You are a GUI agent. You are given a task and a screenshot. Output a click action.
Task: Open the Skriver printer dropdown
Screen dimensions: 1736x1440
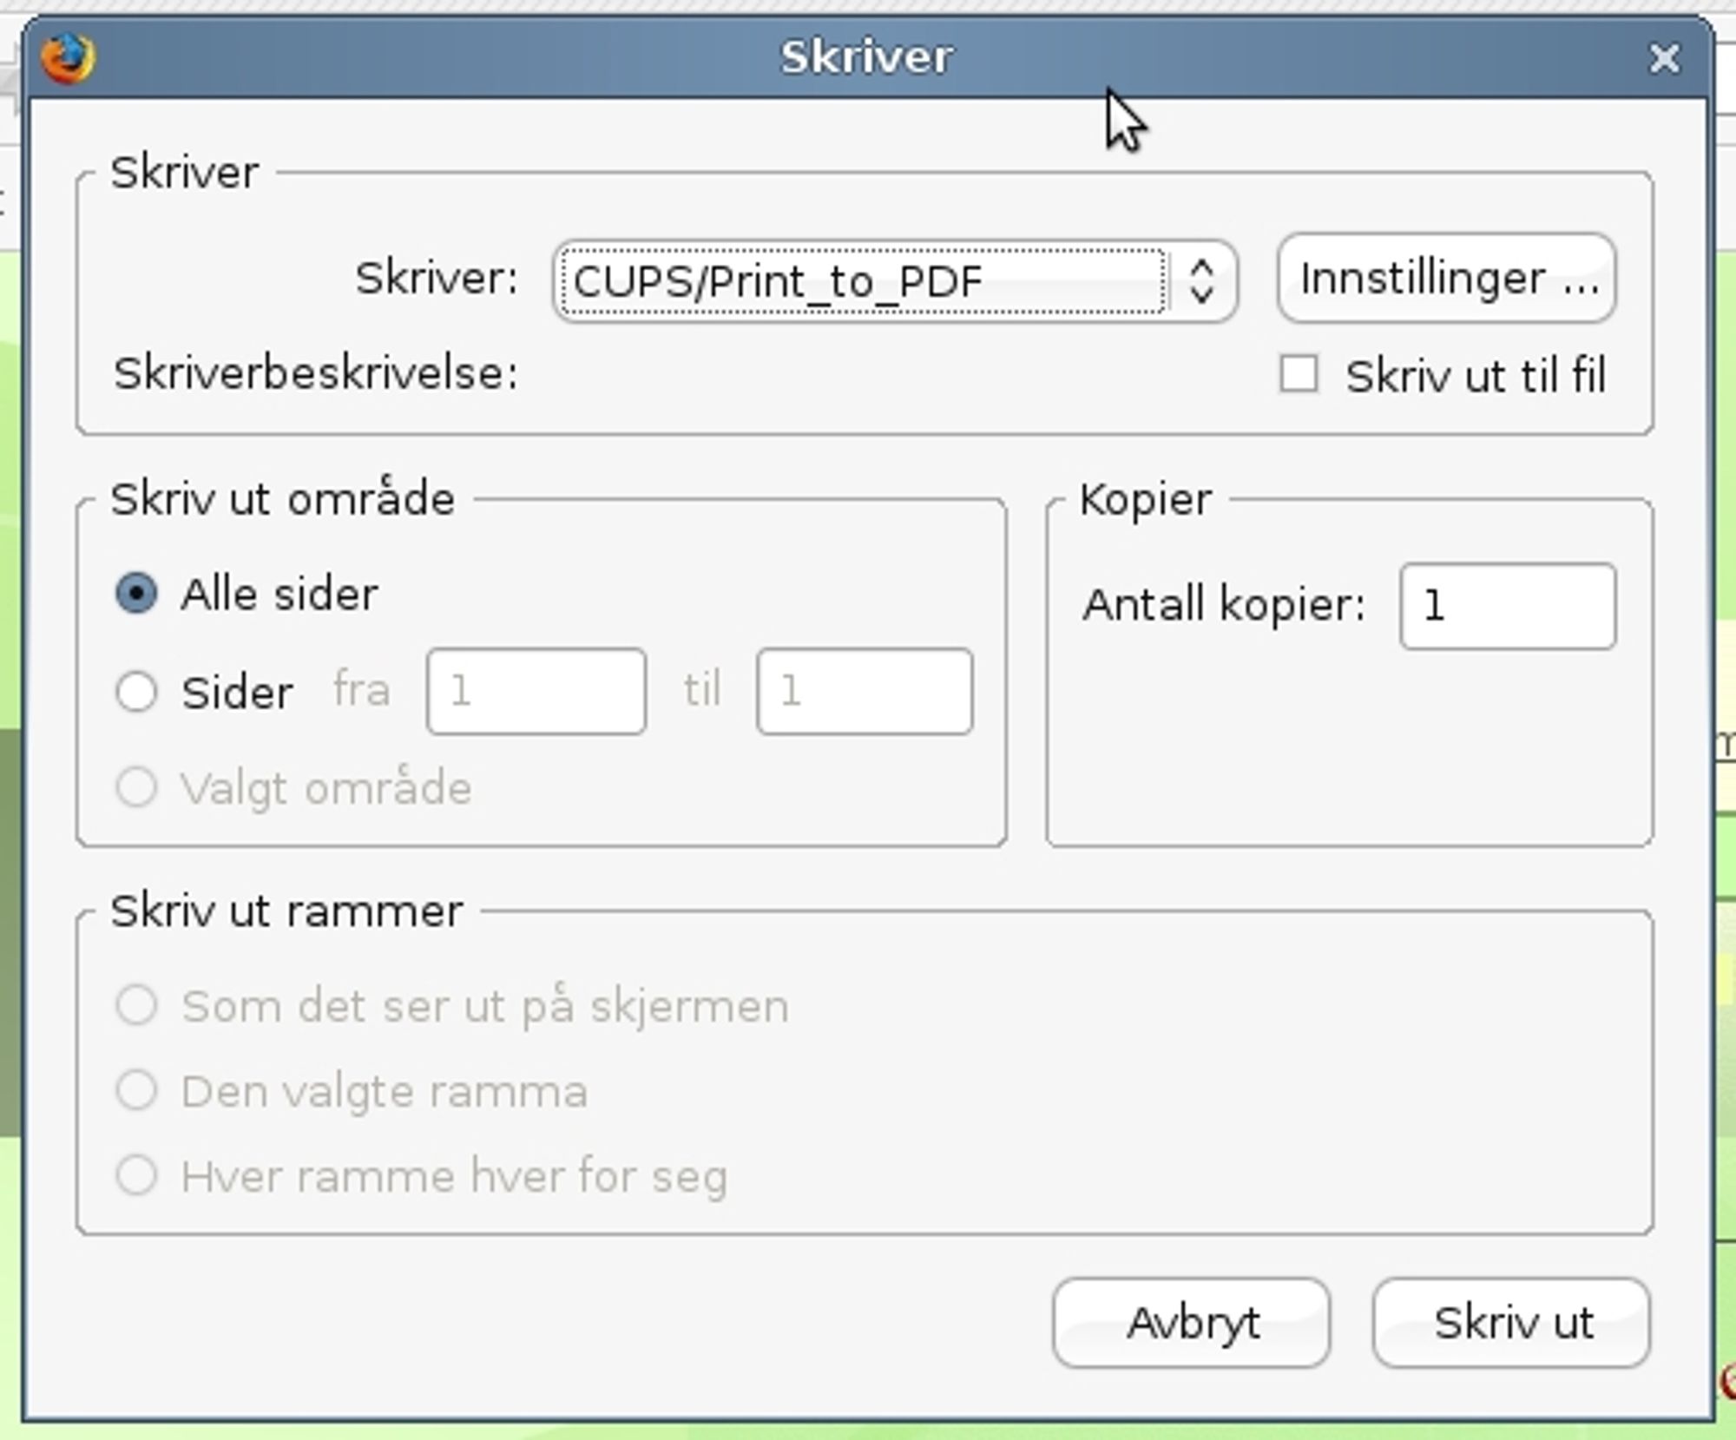[895, 281]
